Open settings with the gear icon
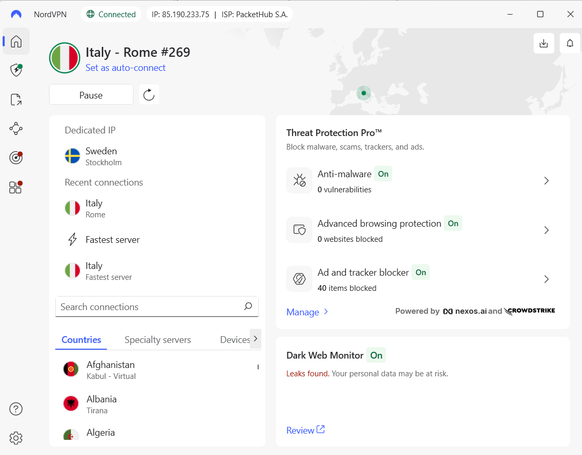 pos(16,438)
